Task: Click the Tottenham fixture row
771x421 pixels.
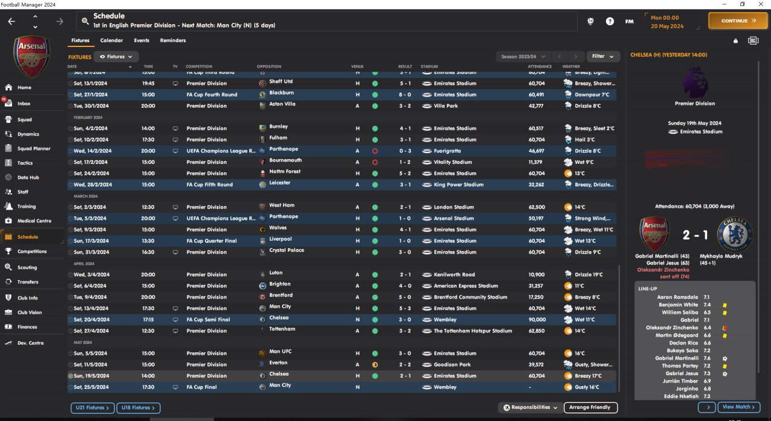Action: [342, 331]
